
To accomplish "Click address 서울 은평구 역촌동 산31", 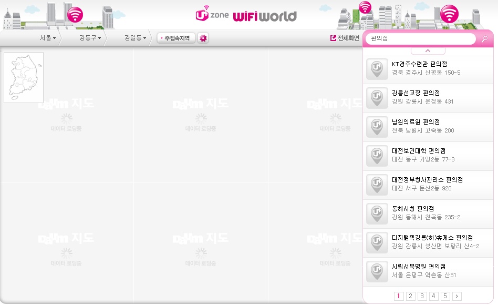I will coord(424,276).
